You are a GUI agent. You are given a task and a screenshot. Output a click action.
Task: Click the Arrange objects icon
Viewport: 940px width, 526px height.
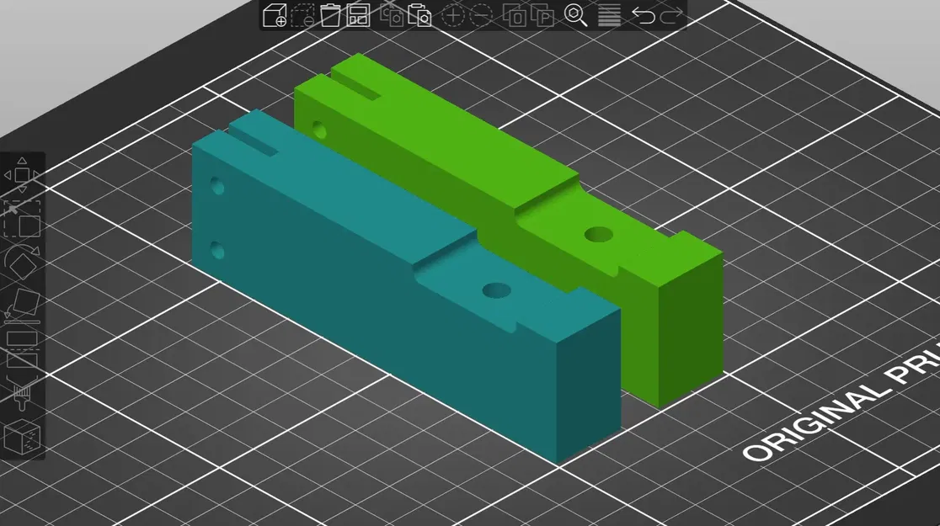[x=358, y=15]
